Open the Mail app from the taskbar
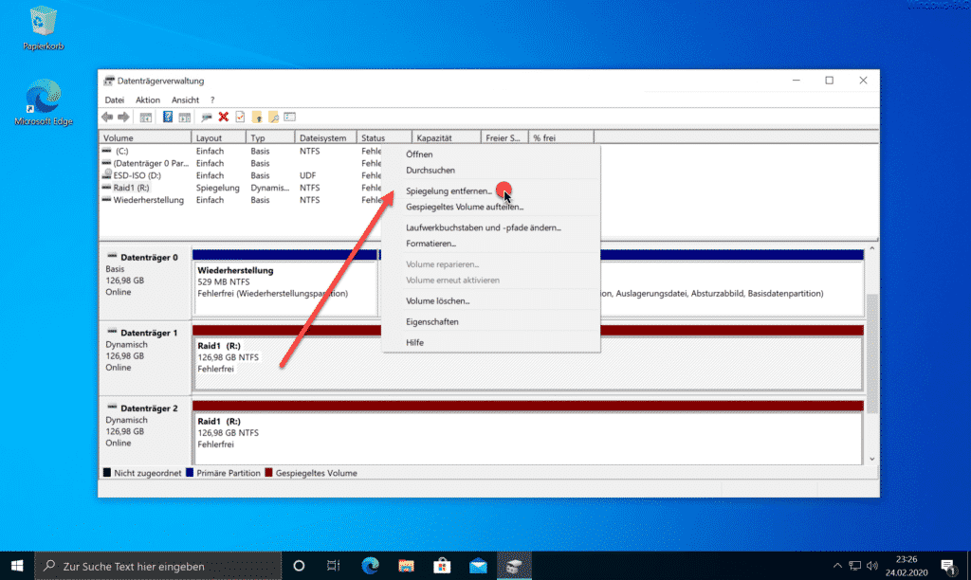 click(x=478, y=566)
